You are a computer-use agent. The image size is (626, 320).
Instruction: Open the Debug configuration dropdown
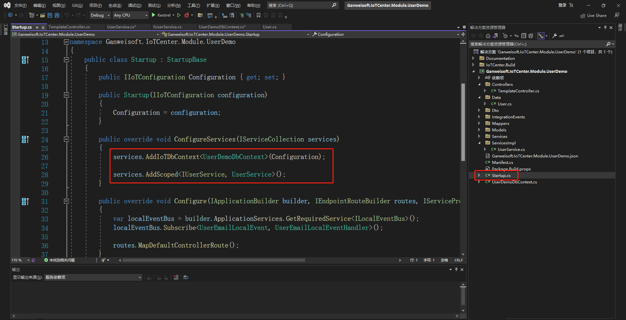pyautogui.click(x=100, y=15)
